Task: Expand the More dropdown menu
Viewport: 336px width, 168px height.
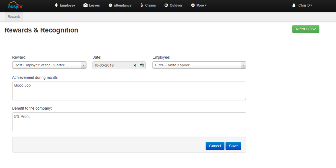Action: tap(199, 5)
